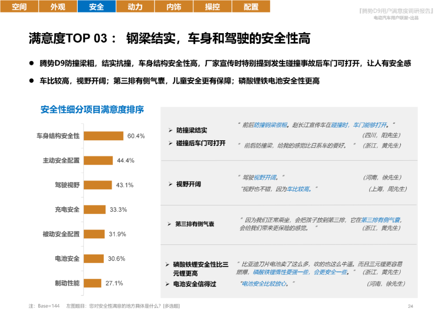Image resolution: width=442 pixels, height=331 pixels.
Task: 点击图表标题「安全性细分项目满意度排序」
Action: [93, 110]
